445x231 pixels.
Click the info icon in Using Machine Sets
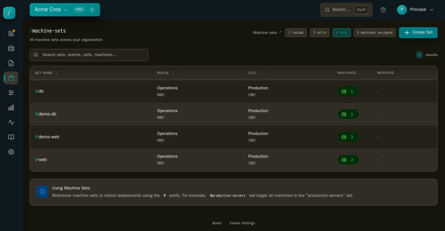(42, 192)
